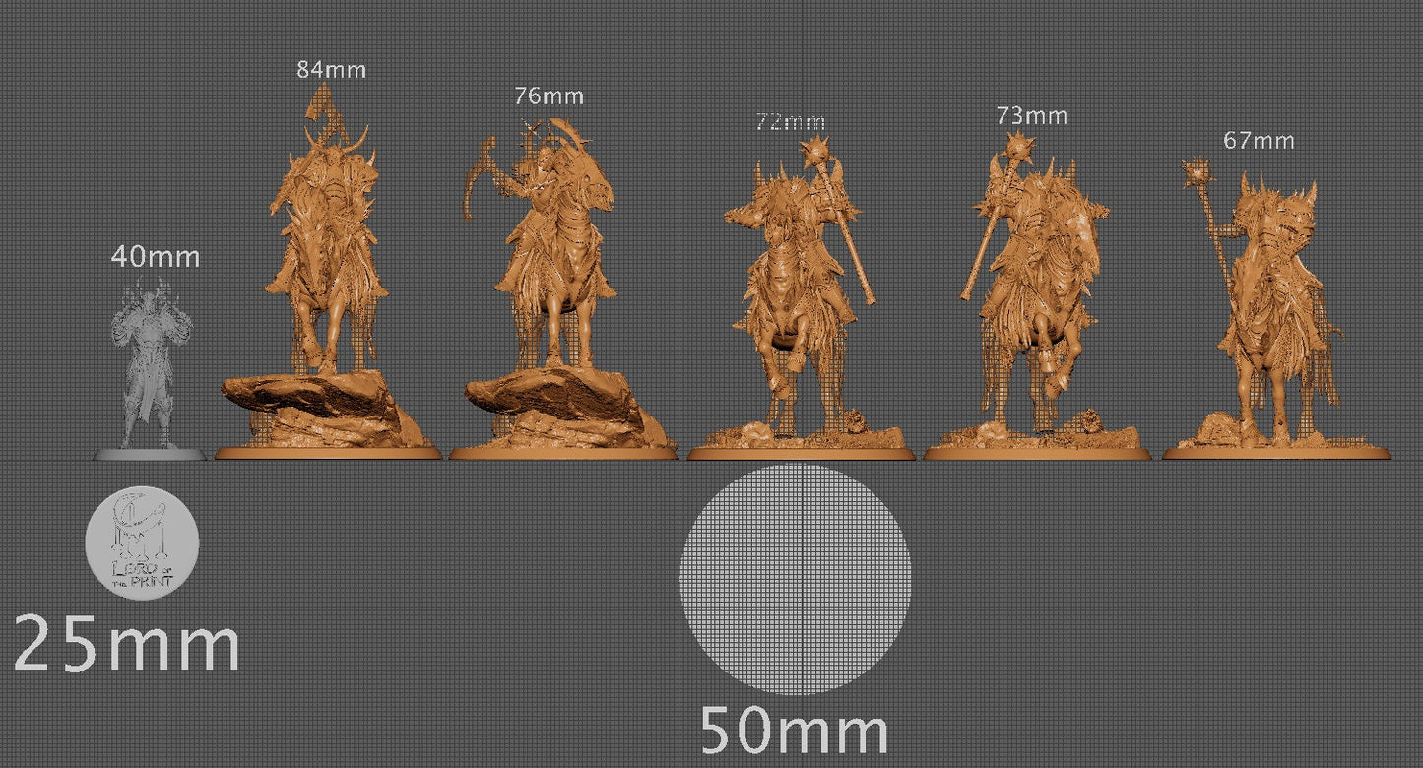Click the rocky base under the flag bearer
Image resolution: width=1423 pixels, height=768 pixels.
[315, 404]
